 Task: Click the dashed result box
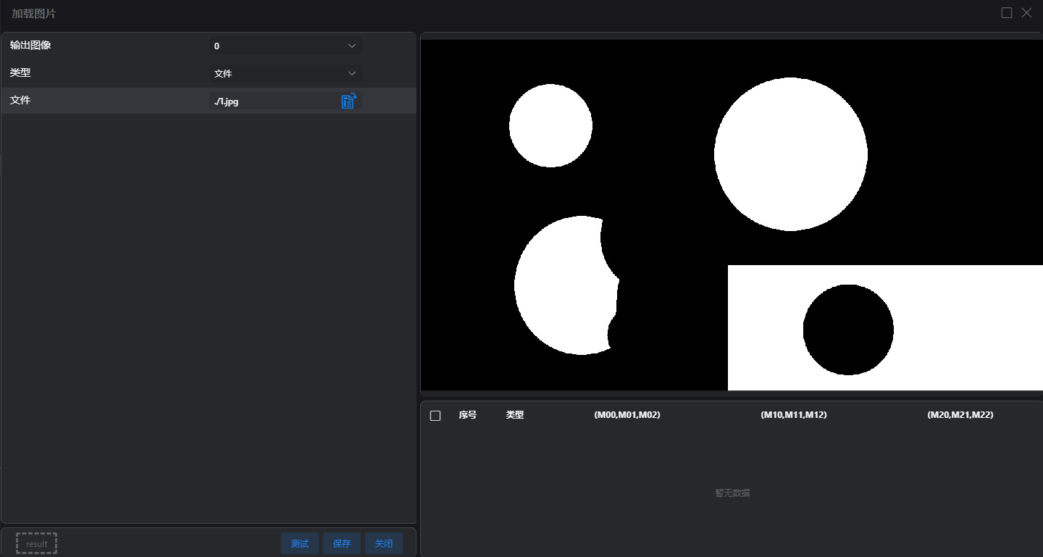coord(36,543)
